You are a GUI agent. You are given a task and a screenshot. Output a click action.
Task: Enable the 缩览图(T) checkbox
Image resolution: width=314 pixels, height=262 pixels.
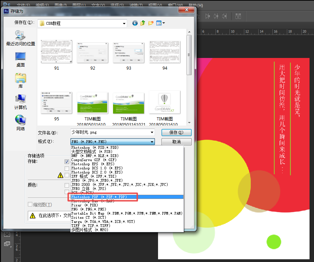click(x=30, y=205)
